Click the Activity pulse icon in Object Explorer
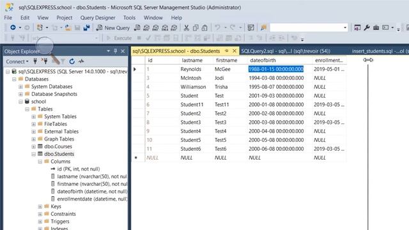The image size is (409, 230). [81, 61]
